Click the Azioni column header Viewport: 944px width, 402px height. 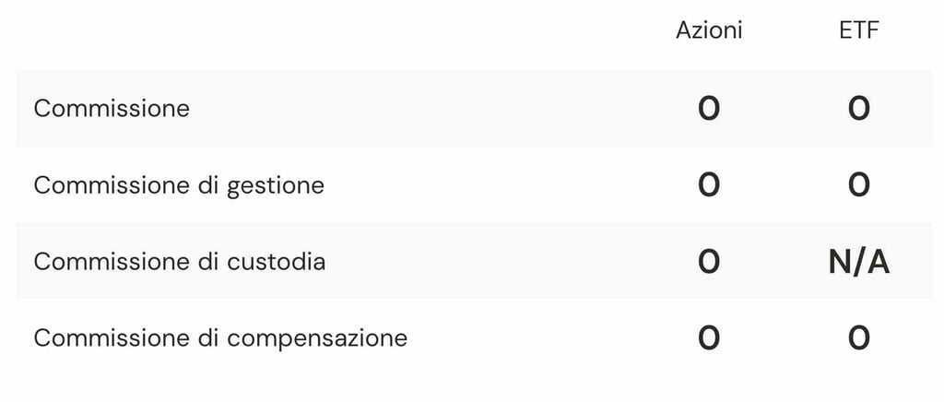pos(709,30)
